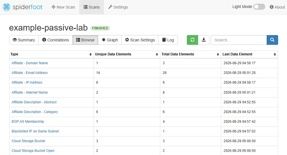Image resolution: width=287 pixels, height=155 pixels.
Task: Sort by the Type column
Action: click(51, 54)
